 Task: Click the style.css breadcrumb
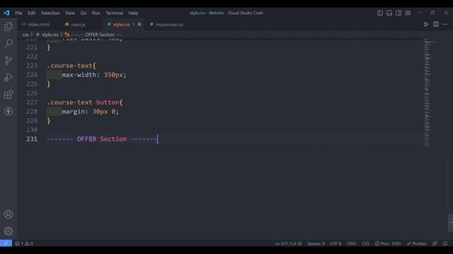coord(50,35)
